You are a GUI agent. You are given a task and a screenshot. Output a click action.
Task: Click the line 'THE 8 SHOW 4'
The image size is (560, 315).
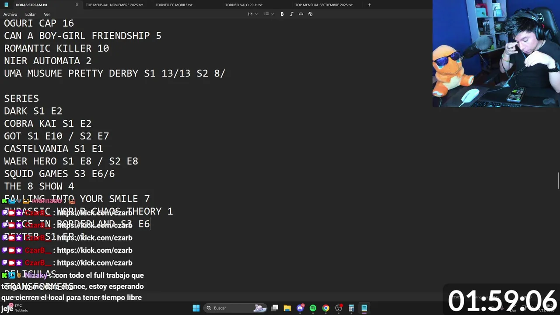tap(39, 186)
